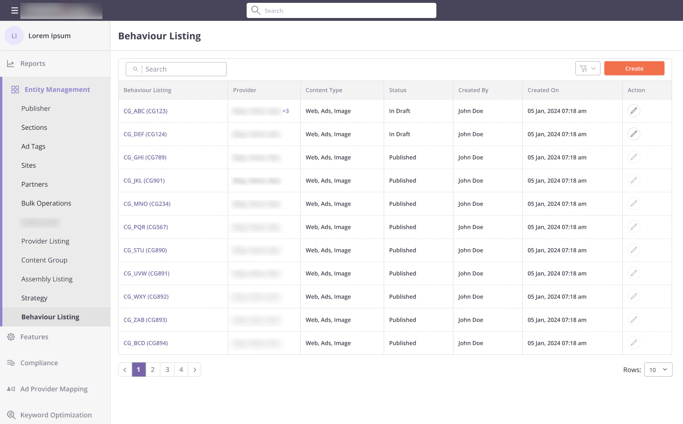Click the Reports chart icon in sidebar
The width and height of the screenshot is (683, 424).
[x=10, y=63]
